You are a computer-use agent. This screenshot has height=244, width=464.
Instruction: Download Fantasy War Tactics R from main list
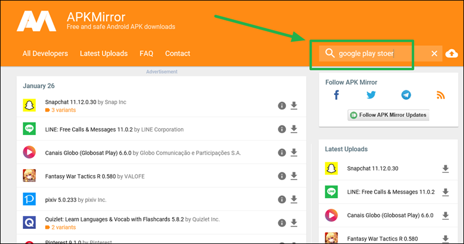click(294, 176)
